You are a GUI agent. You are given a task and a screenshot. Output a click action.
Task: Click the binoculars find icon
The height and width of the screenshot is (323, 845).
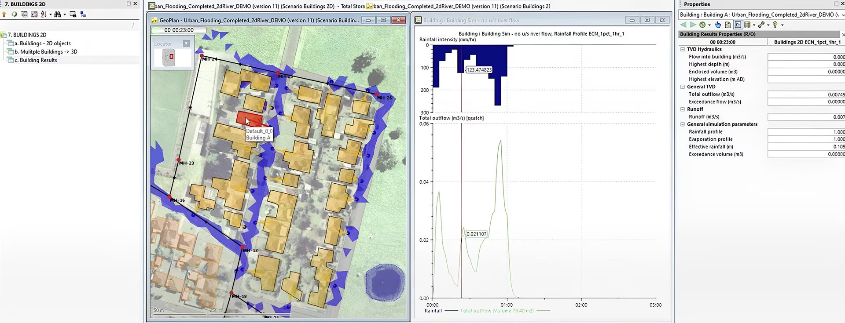click(x=57, y=15)
